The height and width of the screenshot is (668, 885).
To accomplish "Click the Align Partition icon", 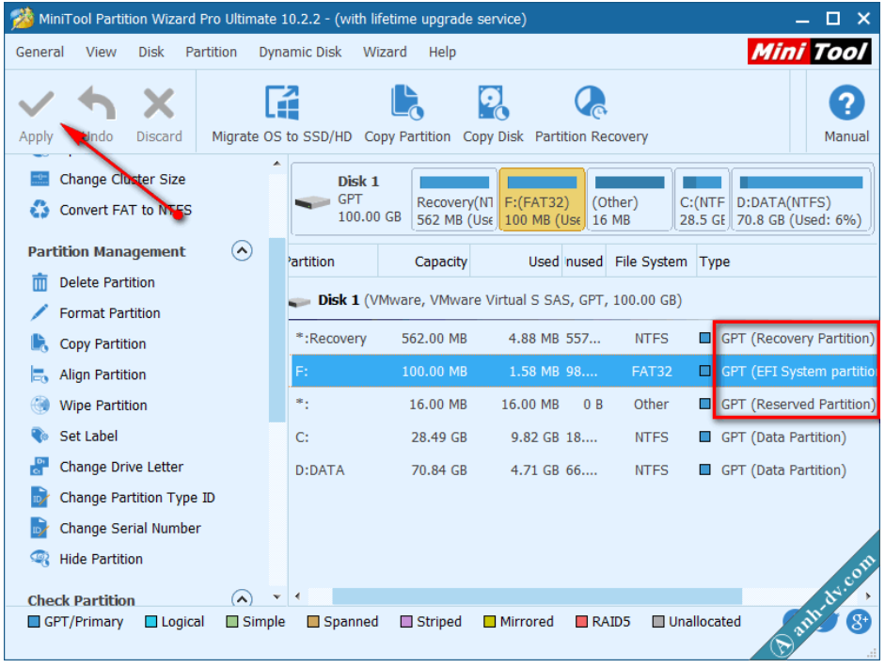I will click(x=40, y=374).
